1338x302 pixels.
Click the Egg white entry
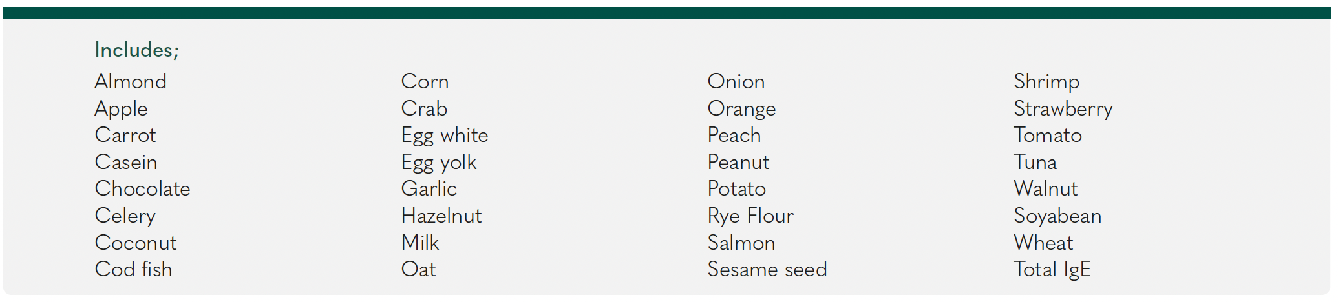(x=445, y=136)
